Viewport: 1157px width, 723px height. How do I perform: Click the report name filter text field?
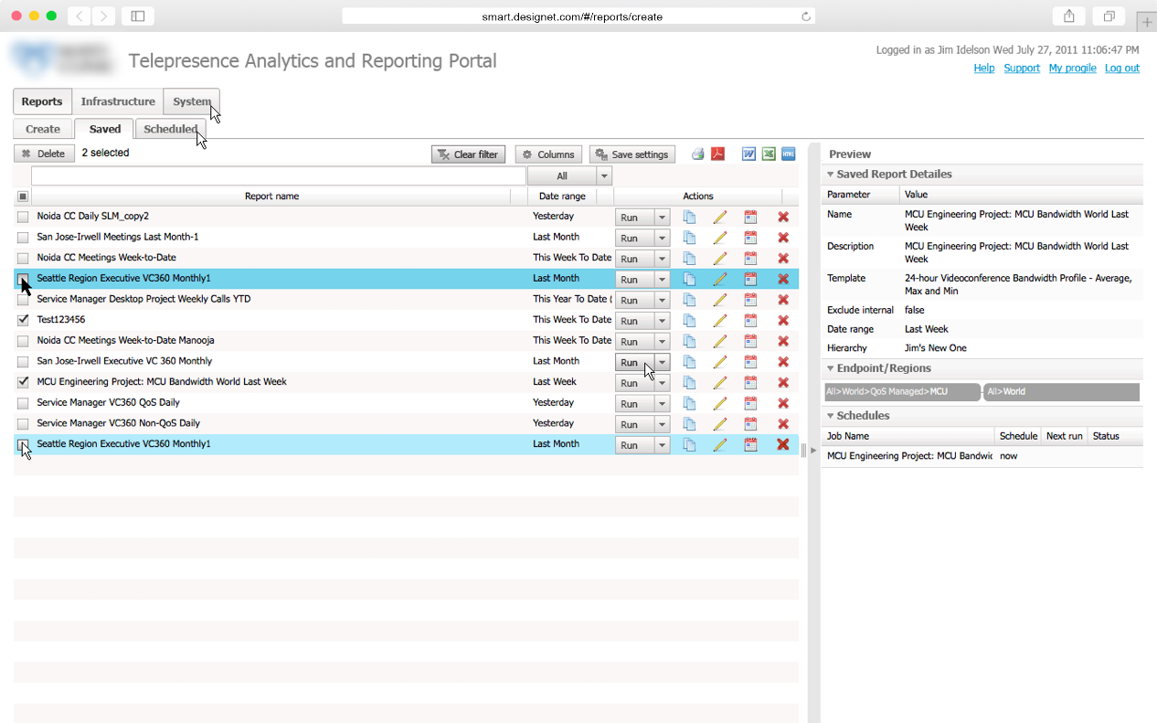coord(279,175)
